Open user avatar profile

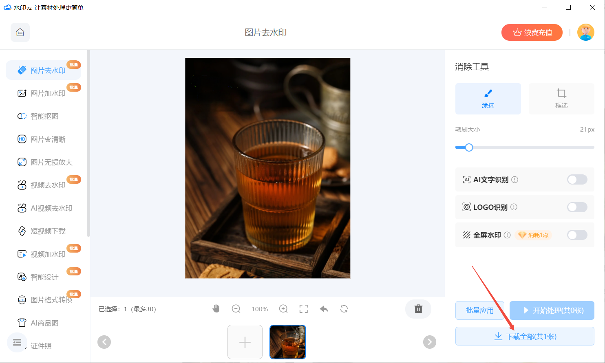coord(585,33)
